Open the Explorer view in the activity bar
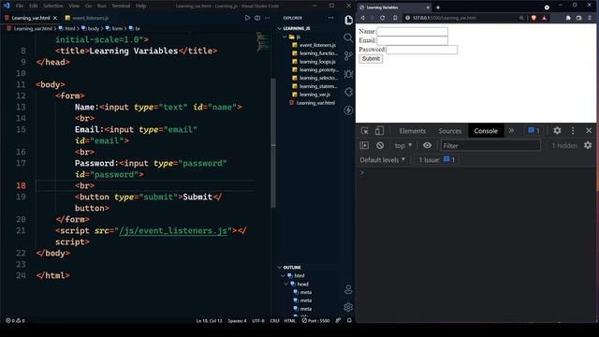This screenshot has height=337, width=599. [348, 20]
